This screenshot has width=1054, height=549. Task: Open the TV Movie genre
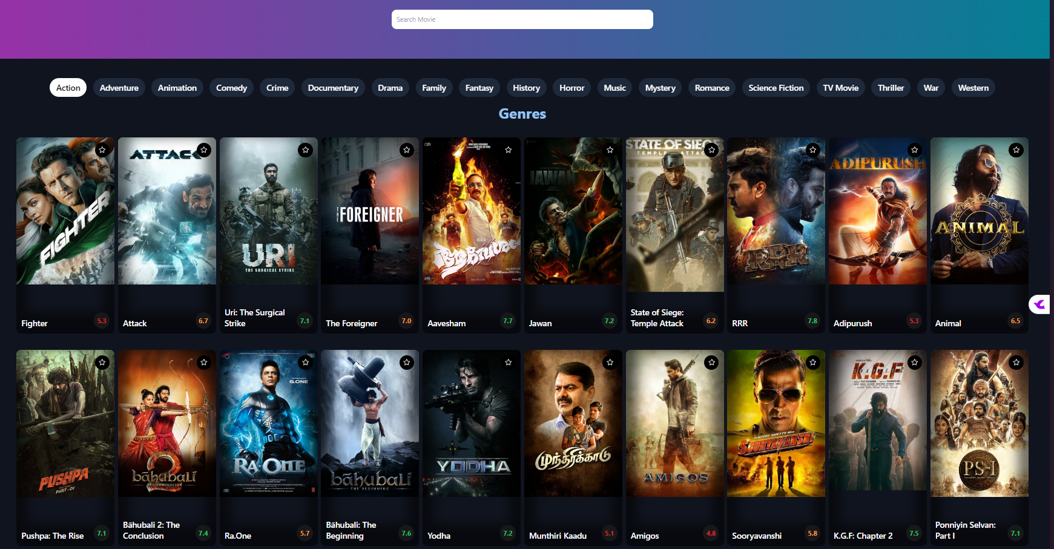[841, 88]
